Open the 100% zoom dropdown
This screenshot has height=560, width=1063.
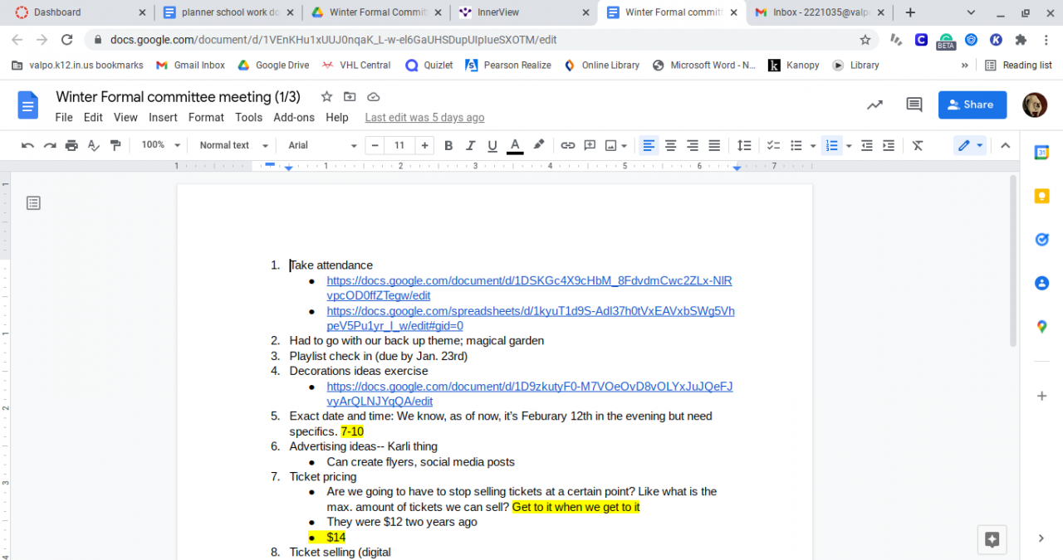(160, 145)
